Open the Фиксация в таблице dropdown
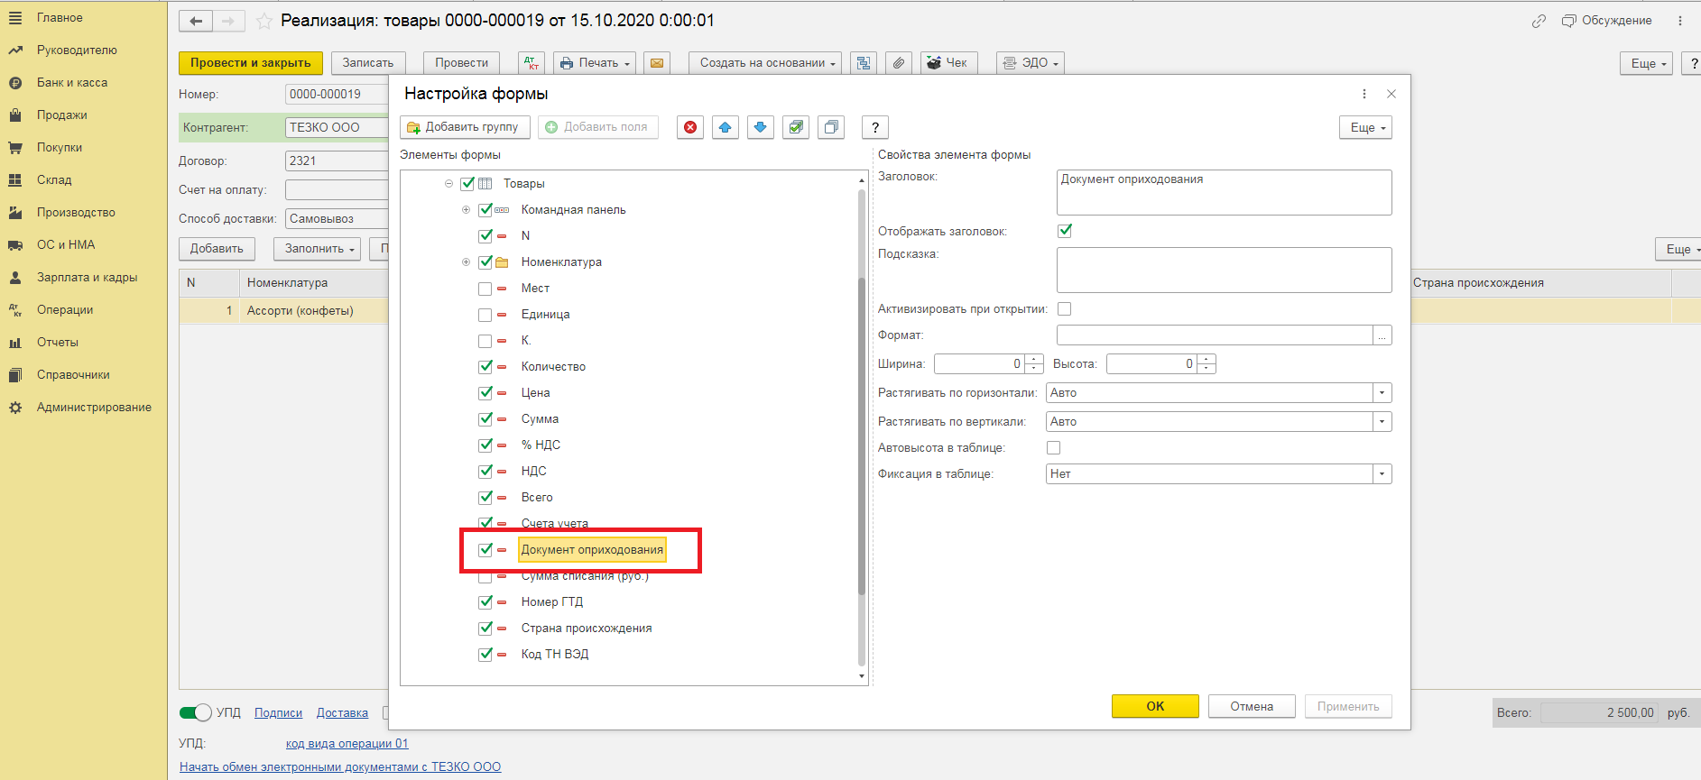Viewport: 1701px width, 780px height. point(1382,474)
